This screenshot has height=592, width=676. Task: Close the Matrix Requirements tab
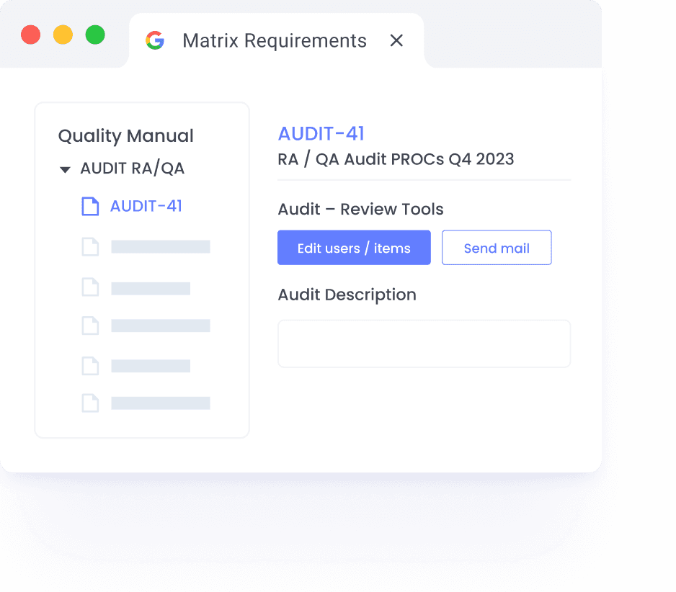click(396, 41)
